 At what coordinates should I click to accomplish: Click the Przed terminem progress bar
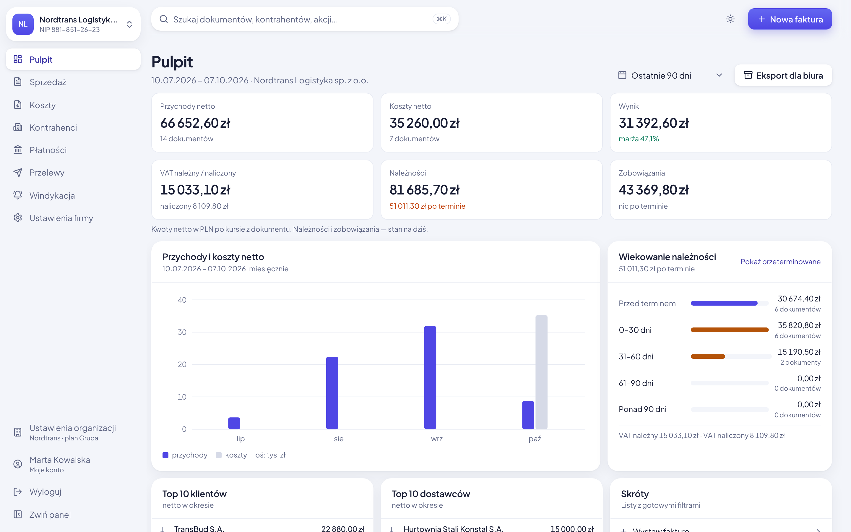(729, 303)
